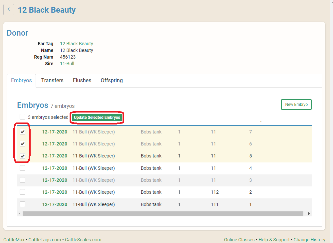Image resolution: width=333 pixels, height=243 pixels.
Task: Open the 12-17-2020 date link in row 7
Action: click(x=55, y=132)
